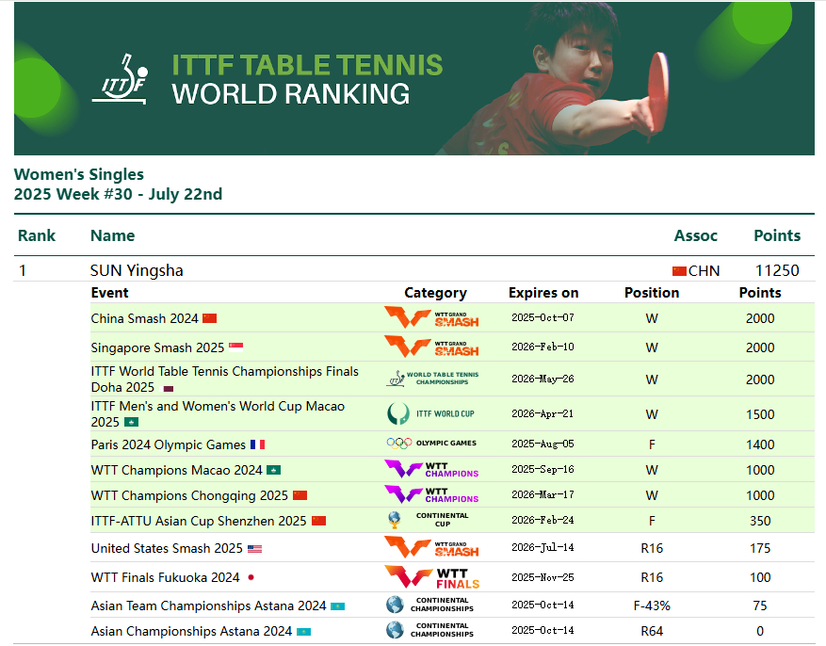Click the green Points header next to Assoc
Screen dimensions: 826x646
[x=777, y=235]
